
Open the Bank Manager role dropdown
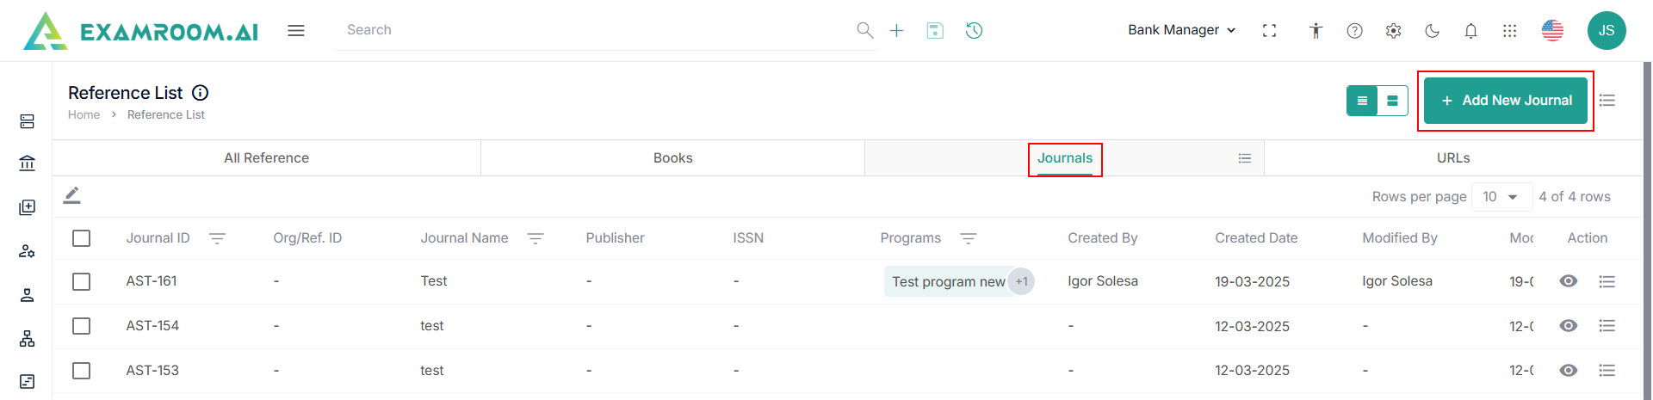(x=1181, y=30)
